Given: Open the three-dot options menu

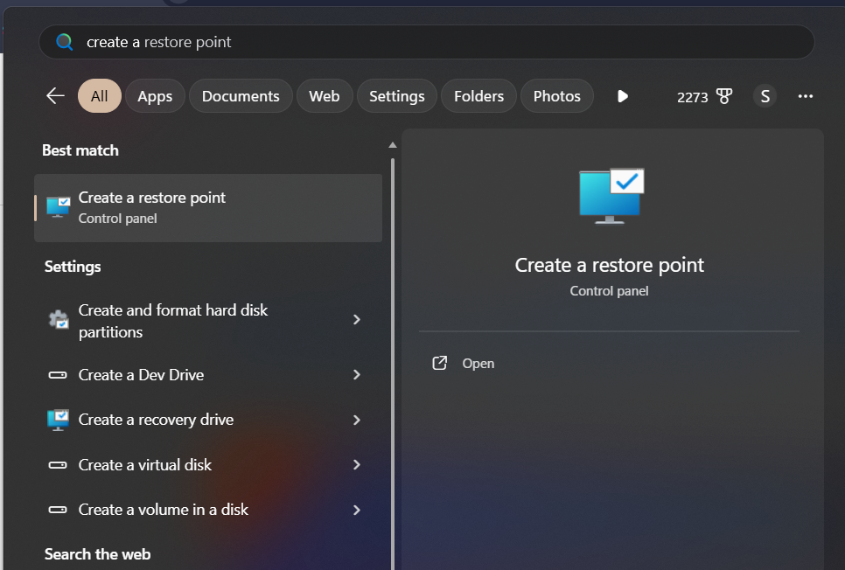Looking at the screenshot, I should [x=805, y=96].
